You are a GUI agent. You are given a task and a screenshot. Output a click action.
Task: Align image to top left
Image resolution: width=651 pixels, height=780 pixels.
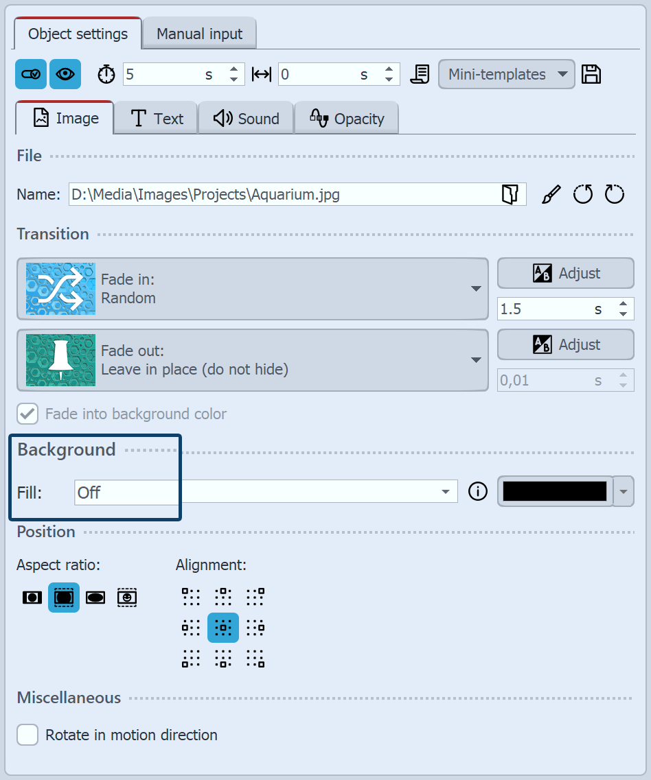[x=191, y=596]
